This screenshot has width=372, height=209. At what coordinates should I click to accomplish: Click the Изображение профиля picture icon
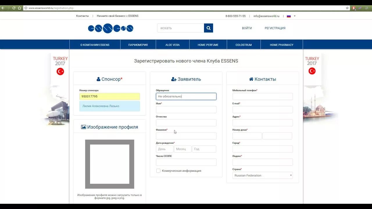[x=83, y=127]
